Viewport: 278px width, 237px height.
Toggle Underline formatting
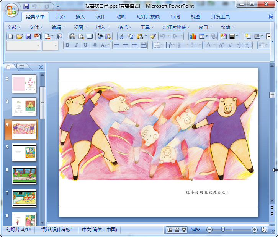pos(85,45)
